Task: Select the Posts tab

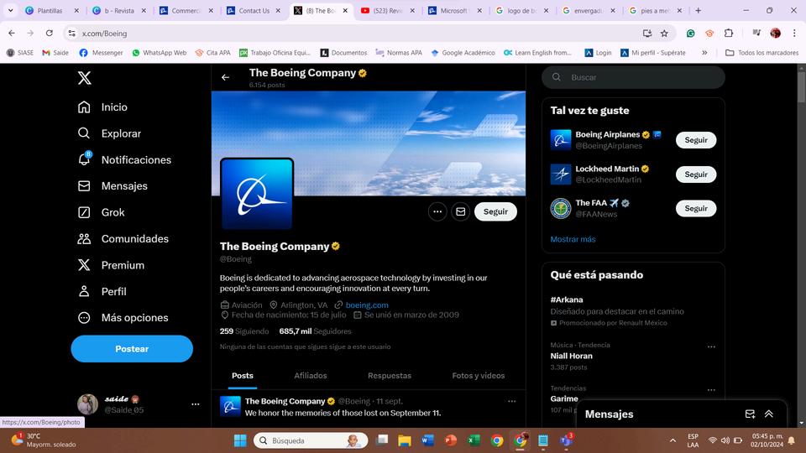Action: pyautogui.click(x=243, y=376)
